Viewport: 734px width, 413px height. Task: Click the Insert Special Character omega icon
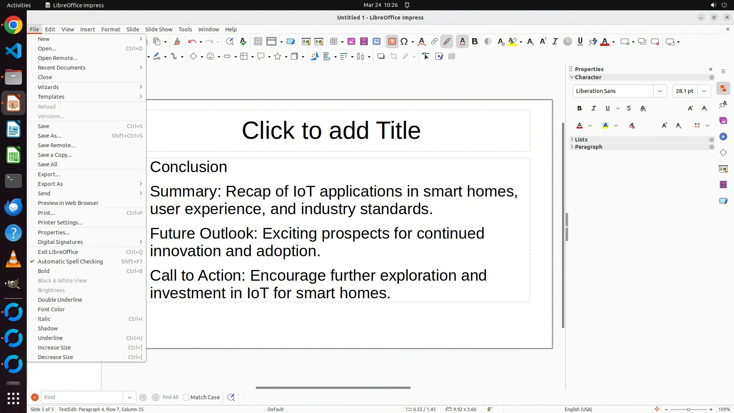[404, 42]
